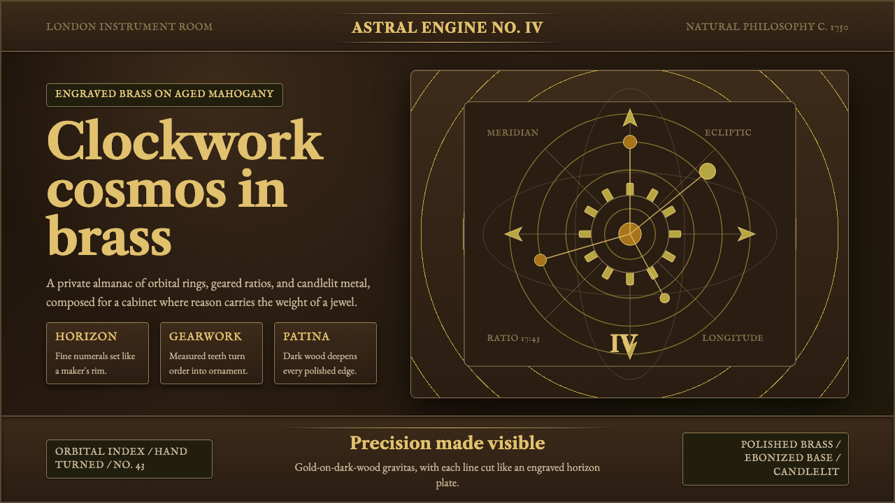
Task: Select the GEARWORK feature card
Action: 211,353
